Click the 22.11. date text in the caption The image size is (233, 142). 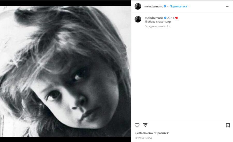(171, 18)
